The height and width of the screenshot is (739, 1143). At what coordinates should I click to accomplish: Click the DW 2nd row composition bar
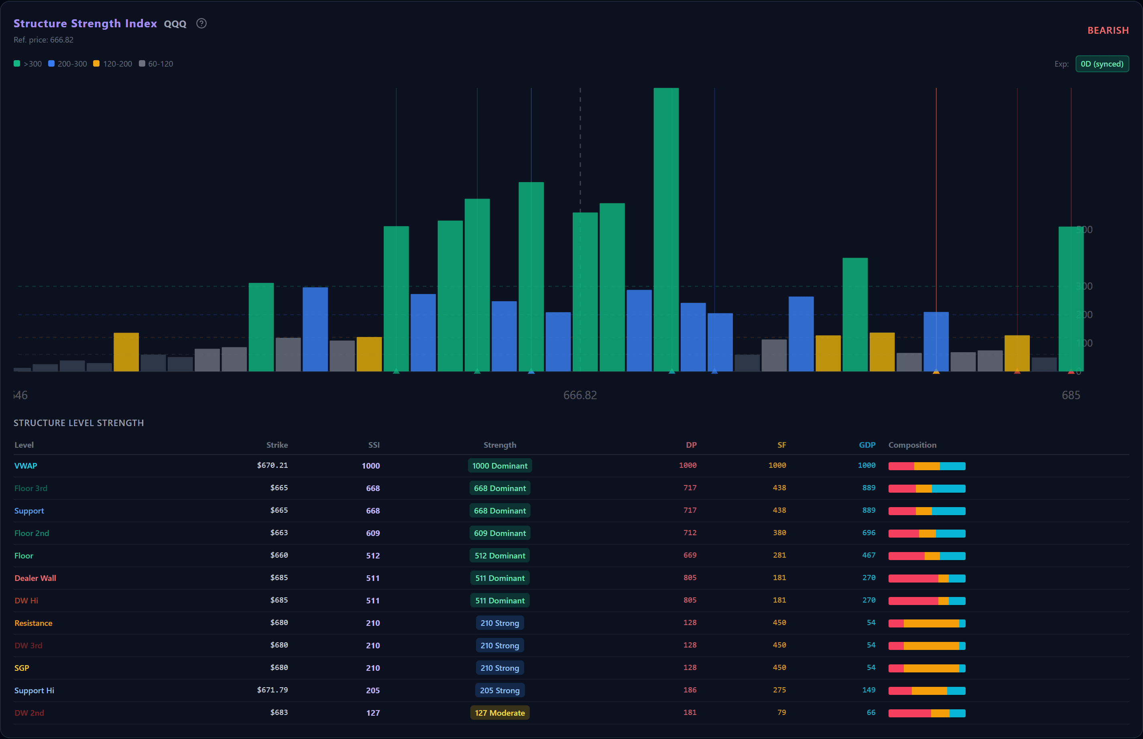(x=927, y=713)
